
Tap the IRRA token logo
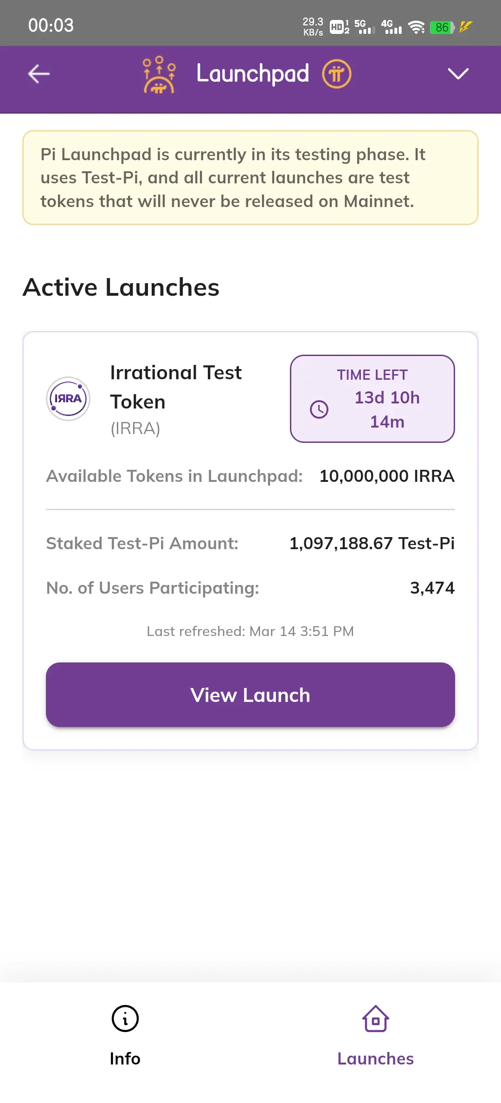(68, 399)
